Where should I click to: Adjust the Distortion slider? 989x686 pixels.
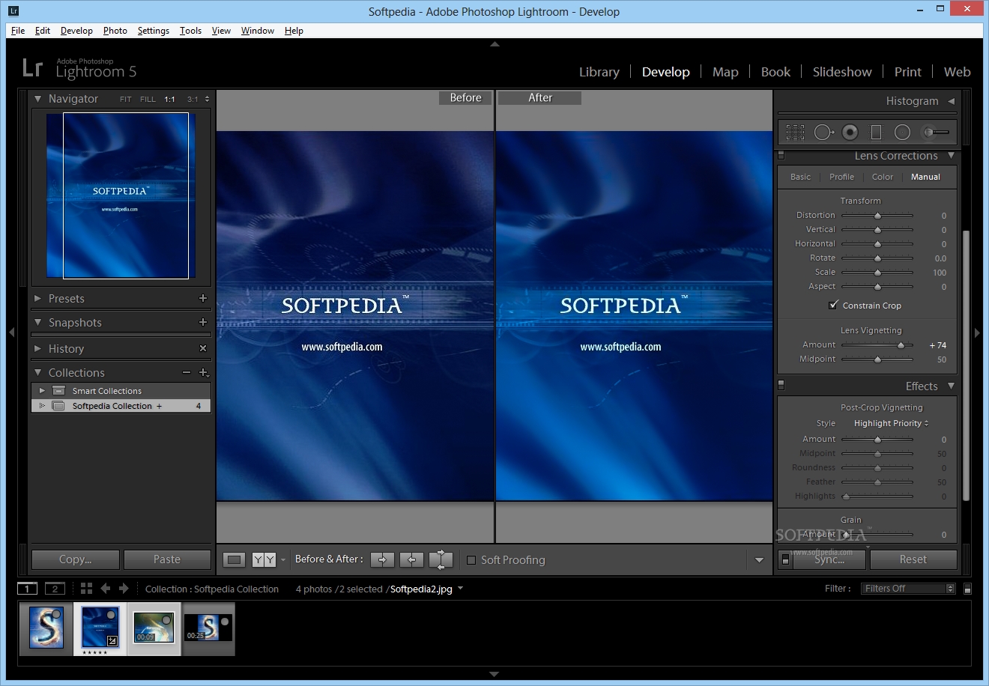[877, 216]
